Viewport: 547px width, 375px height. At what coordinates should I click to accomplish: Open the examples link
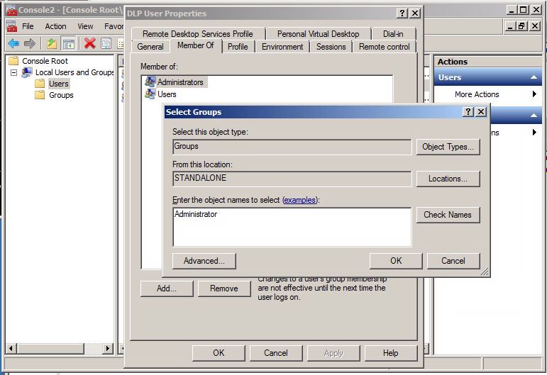coord(299,201)
